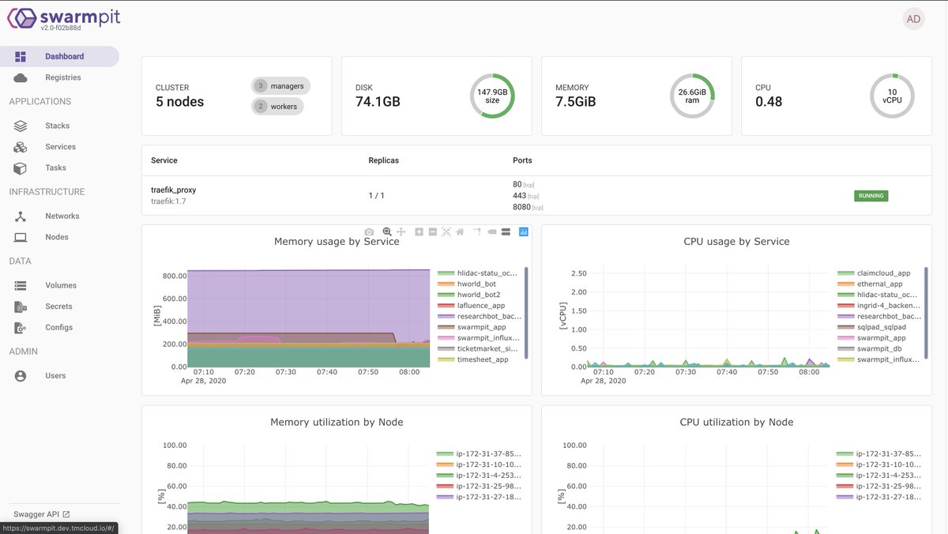This screenshot has width=948, height=534.
Task: Enable compare data on hover mode
Action: (506, 231)
